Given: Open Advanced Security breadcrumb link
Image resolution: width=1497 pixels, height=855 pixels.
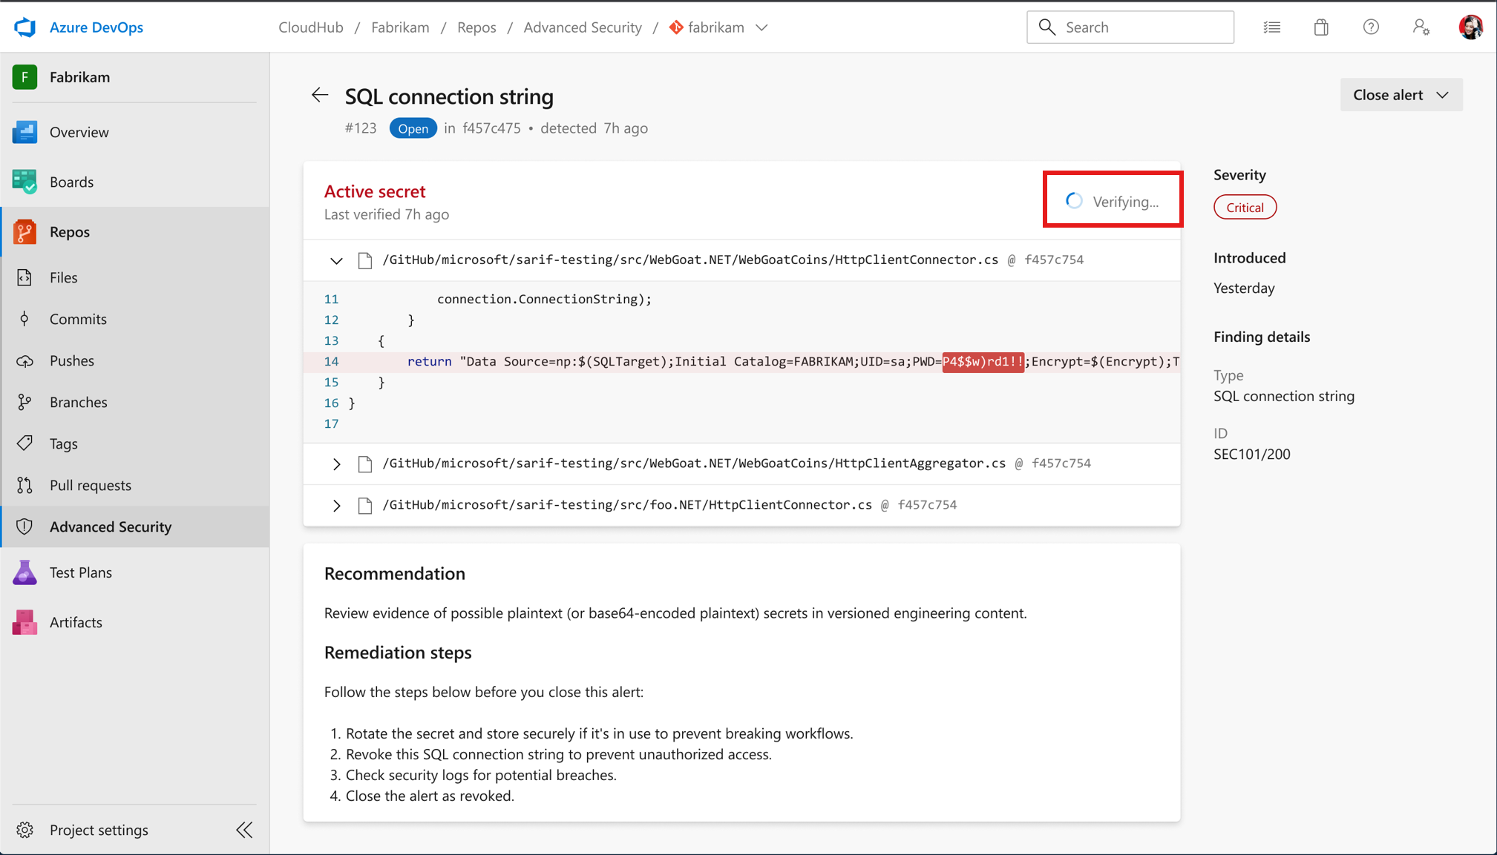Looking at the screenshot, I should point(583,27).
